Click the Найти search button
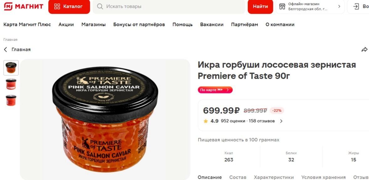 click(260, 7)
